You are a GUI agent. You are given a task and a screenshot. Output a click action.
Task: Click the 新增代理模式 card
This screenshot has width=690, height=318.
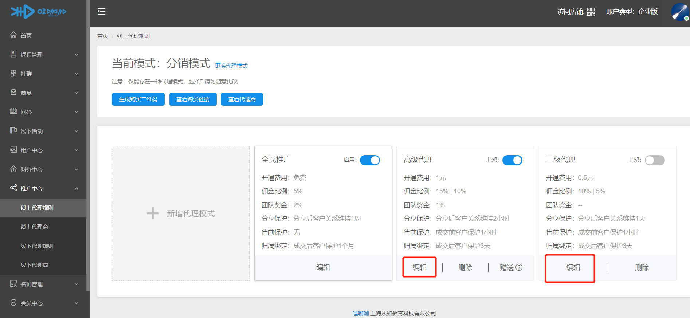click(181, 213)
